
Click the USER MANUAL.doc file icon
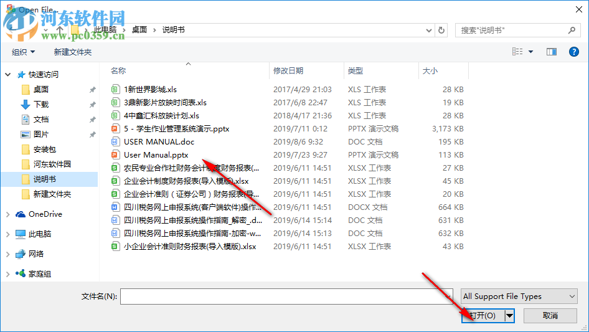click(x=115, y=142)
